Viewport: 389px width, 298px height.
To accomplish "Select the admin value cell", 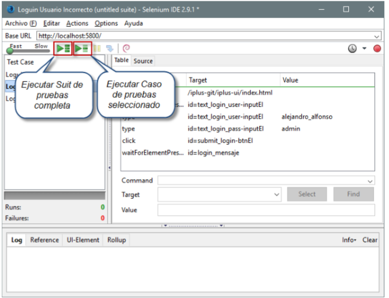I will [291, 129].
